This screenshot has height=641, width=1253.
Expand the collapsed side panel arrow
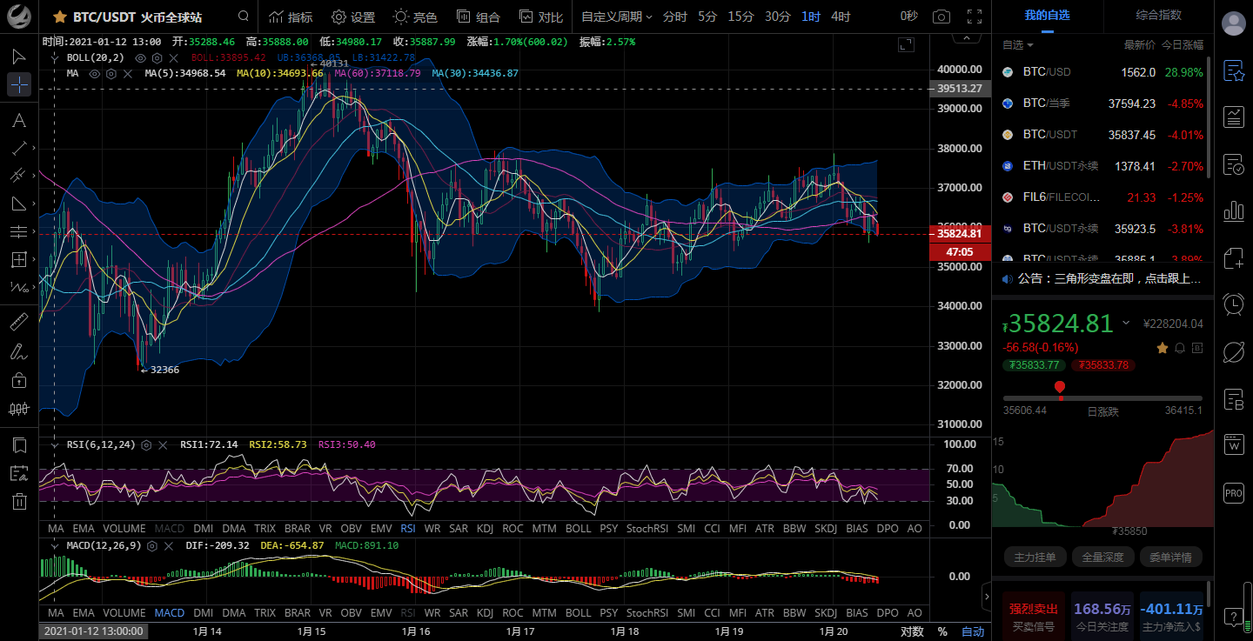(x=986, y=597)
